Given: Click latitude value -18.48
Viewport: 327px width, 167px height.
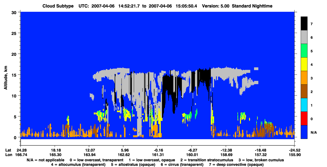Looking at the screenshot, I should (260, 150).
